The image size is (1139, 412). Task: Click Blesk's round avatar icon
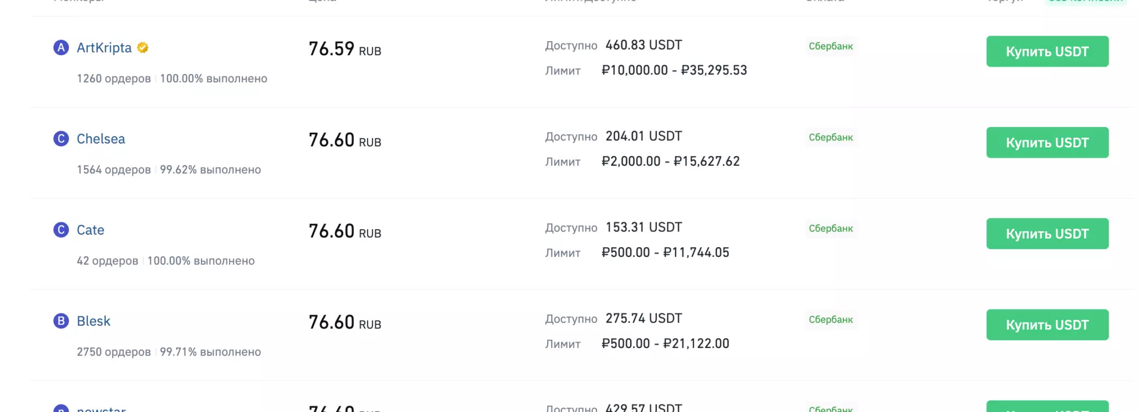pyautogui.click(x=61, y=321)
